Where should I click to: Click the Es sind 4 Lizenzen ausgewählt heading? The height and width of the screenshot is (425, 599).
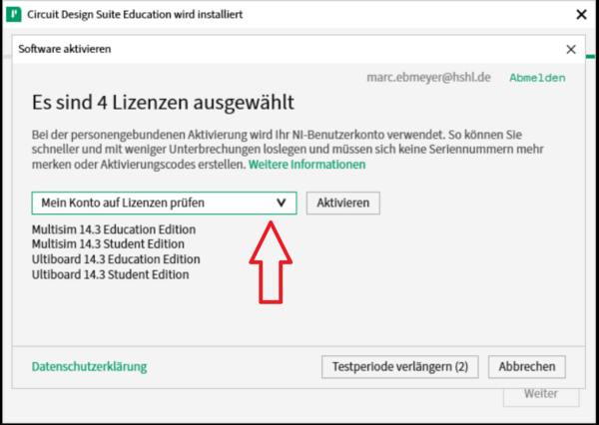coord(163,103)
